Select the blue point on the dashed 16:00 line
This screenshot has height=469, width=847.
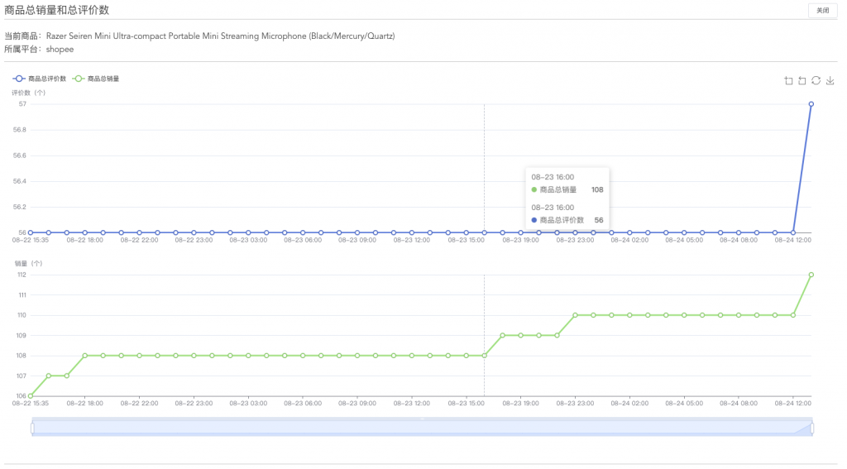485,233
